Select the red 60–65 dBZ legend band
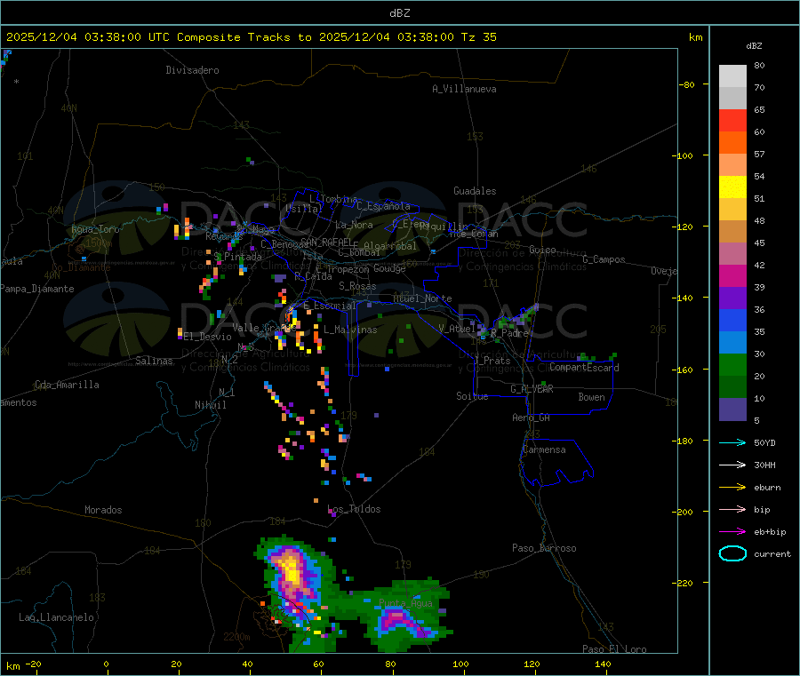Screen dimensions: 800x676 tap(732, 120)
